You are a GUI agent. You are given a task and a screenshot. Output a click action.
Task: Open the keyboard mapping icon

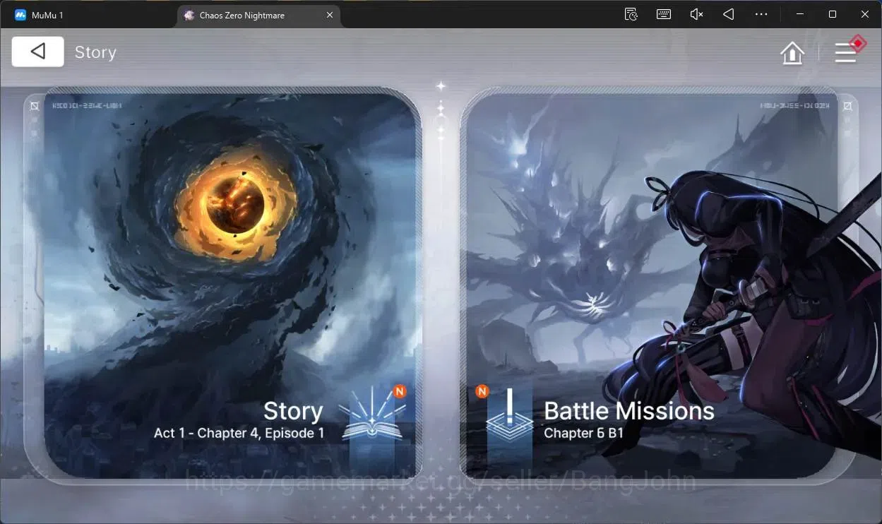click(x=664, y=14)
